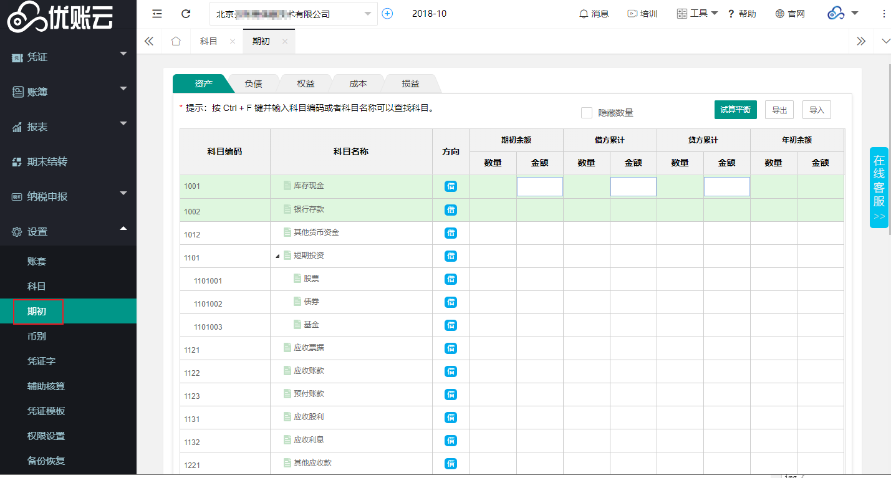Open the user account cloud dropdown
891x478 pixels.
842,14
